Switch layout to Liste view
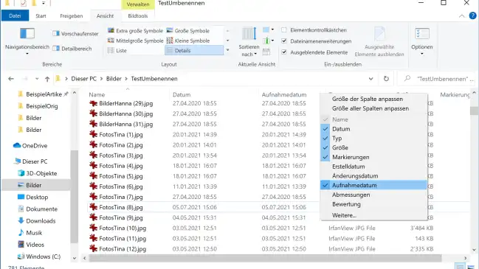The width and height of the screenshot is (479, 269). point(117,50)
